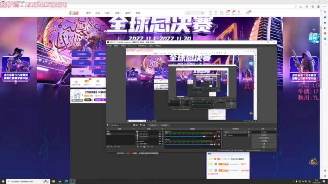This screenshot has width=328, height=184.
Task: Open Douyu follow heart icon
Action: 216,13
